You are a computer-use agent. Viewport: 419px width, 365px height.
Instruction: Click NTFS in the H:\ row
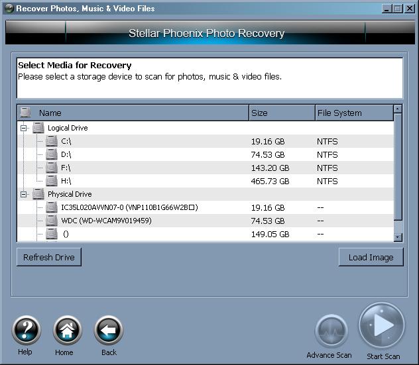click(328, 182)
